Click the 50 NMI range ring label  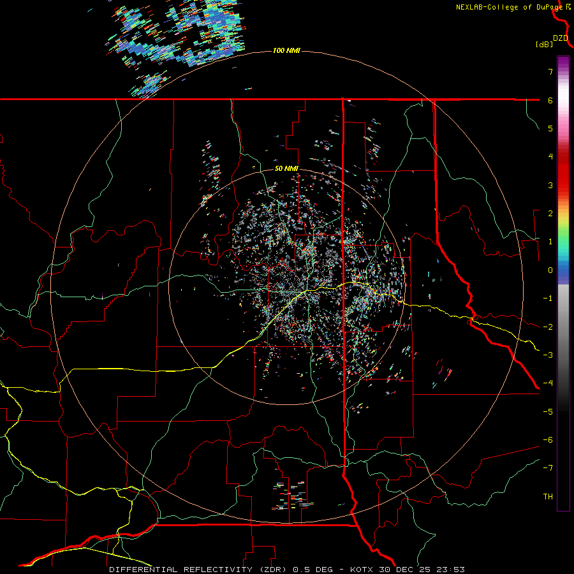click(286, 168)
